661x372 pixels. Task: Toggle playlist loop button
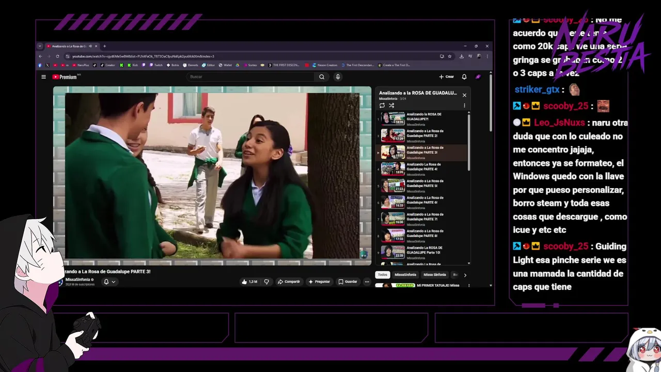[x=382, y=105]
